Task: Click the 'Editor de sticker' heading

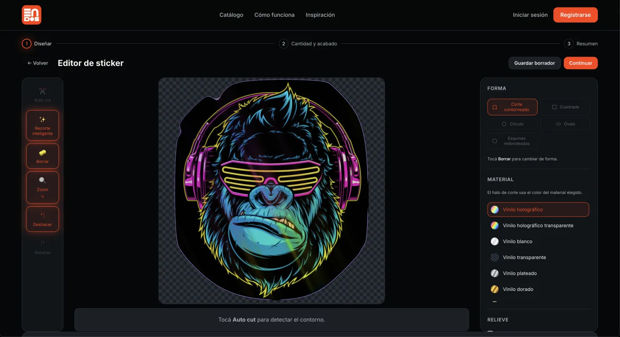Action: pyautogui.click(x=91, y=63)
